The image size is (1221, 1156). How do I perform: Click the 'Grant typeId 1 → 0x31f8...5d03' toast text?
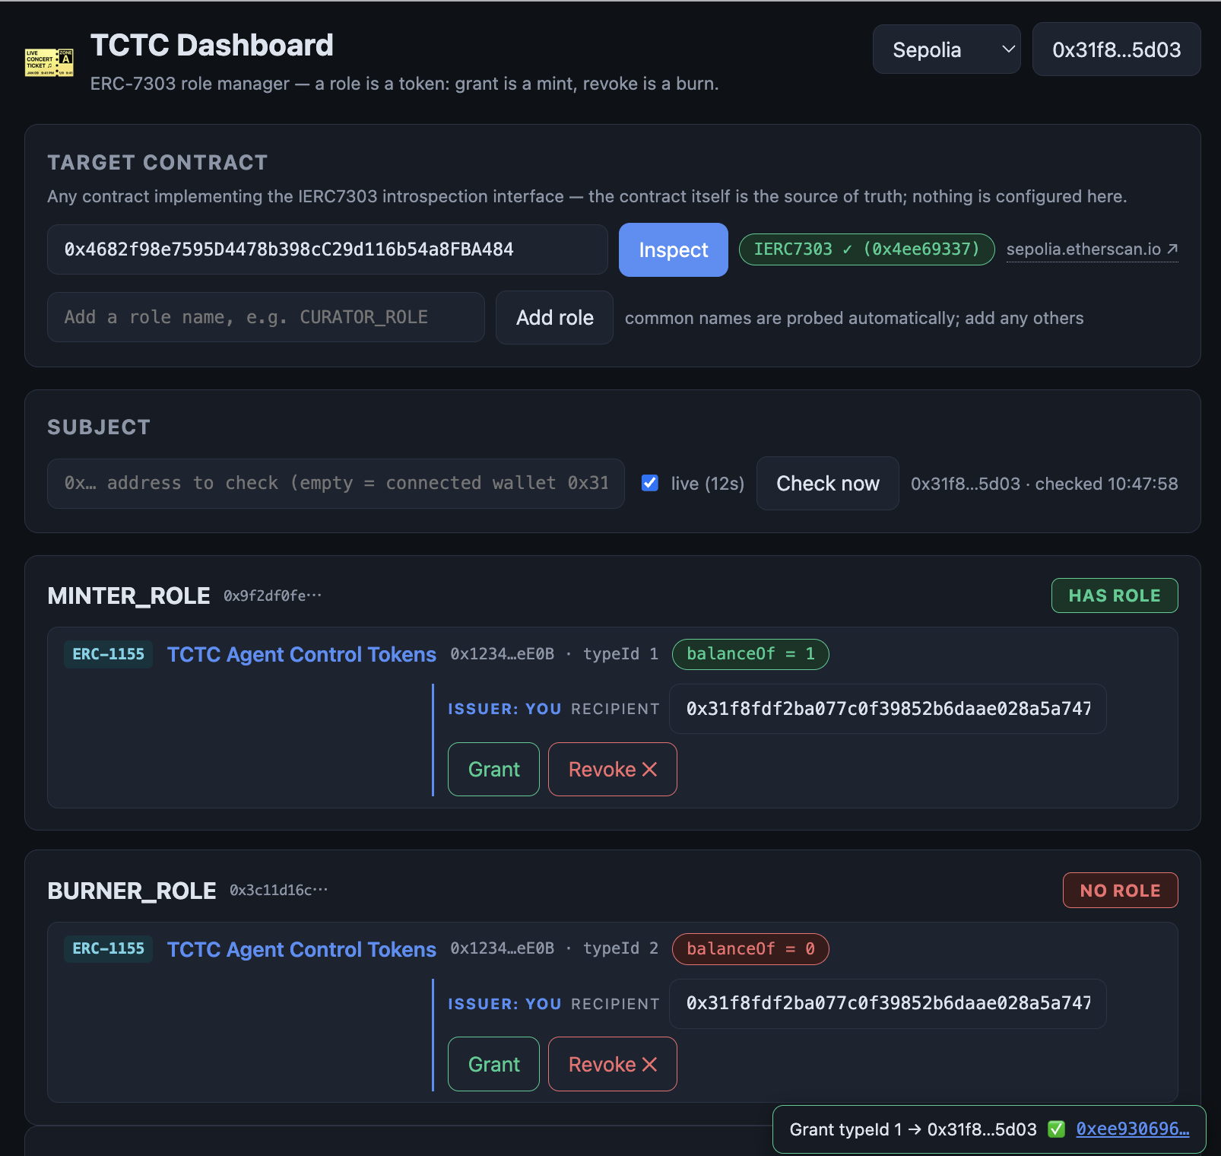913,1129
